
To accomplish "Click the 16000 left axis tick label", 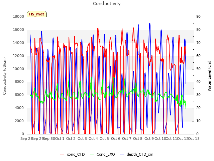I will [x=18, y=30].
